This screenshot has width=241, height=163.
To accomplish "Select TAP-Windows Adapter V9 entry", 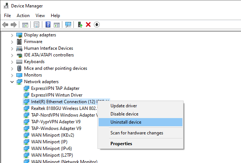I will [56, 128].
